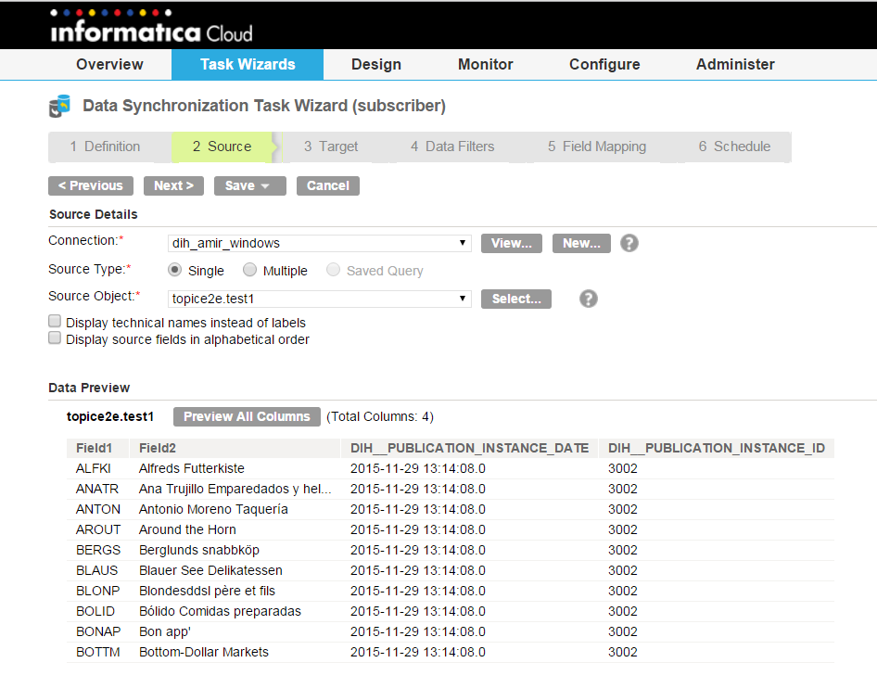Go to the Overview tab
Image resolution: width=877 pixels, height=688 pixels.
(109, 64)
